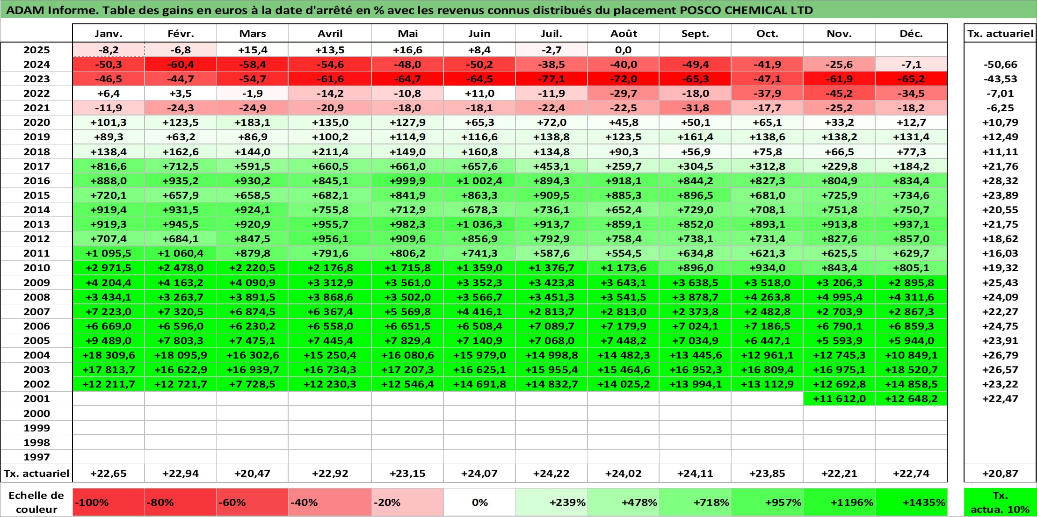The height and width of the screenshot is (517, 1037).
Task: Click the +4 204,4 cell in 2009 row
Action: click(x=109, y=283)
